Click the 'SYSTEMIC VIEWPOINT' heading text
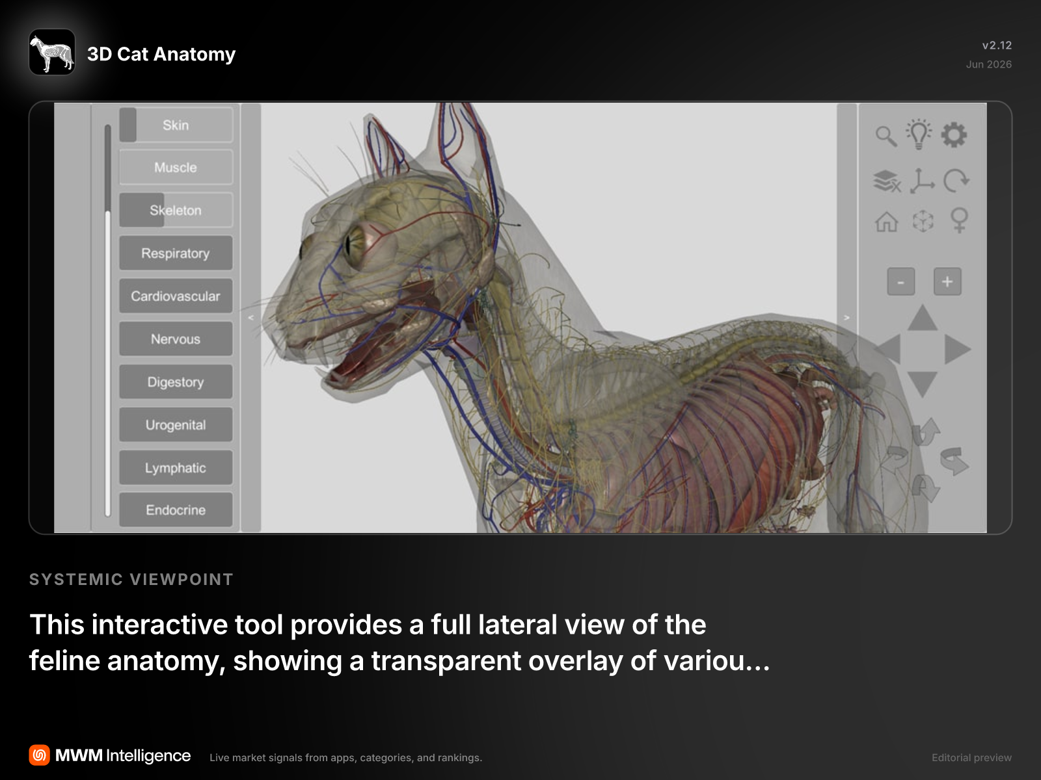Image resolution: width=1041 pixels, height=780 pixels. pos(131,579)
